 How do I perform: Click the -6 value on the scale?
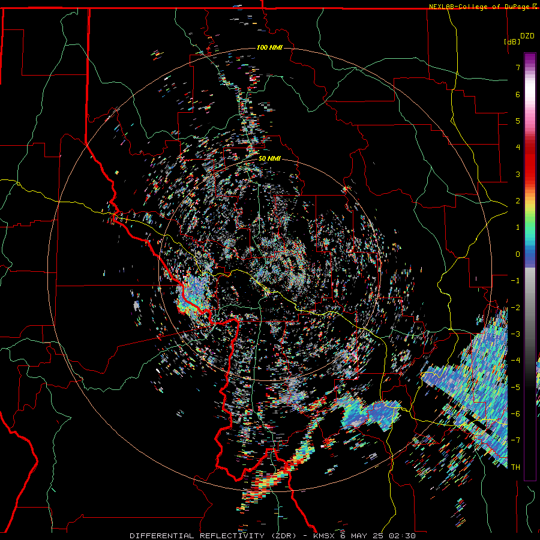[x=515, y=414]
